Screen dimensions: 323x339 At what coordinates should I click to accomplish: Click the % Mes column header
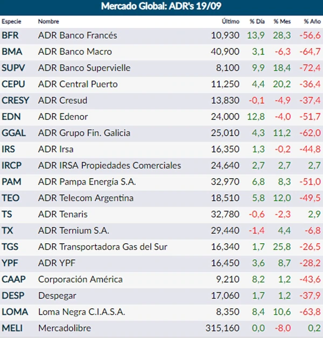[282, 22]
